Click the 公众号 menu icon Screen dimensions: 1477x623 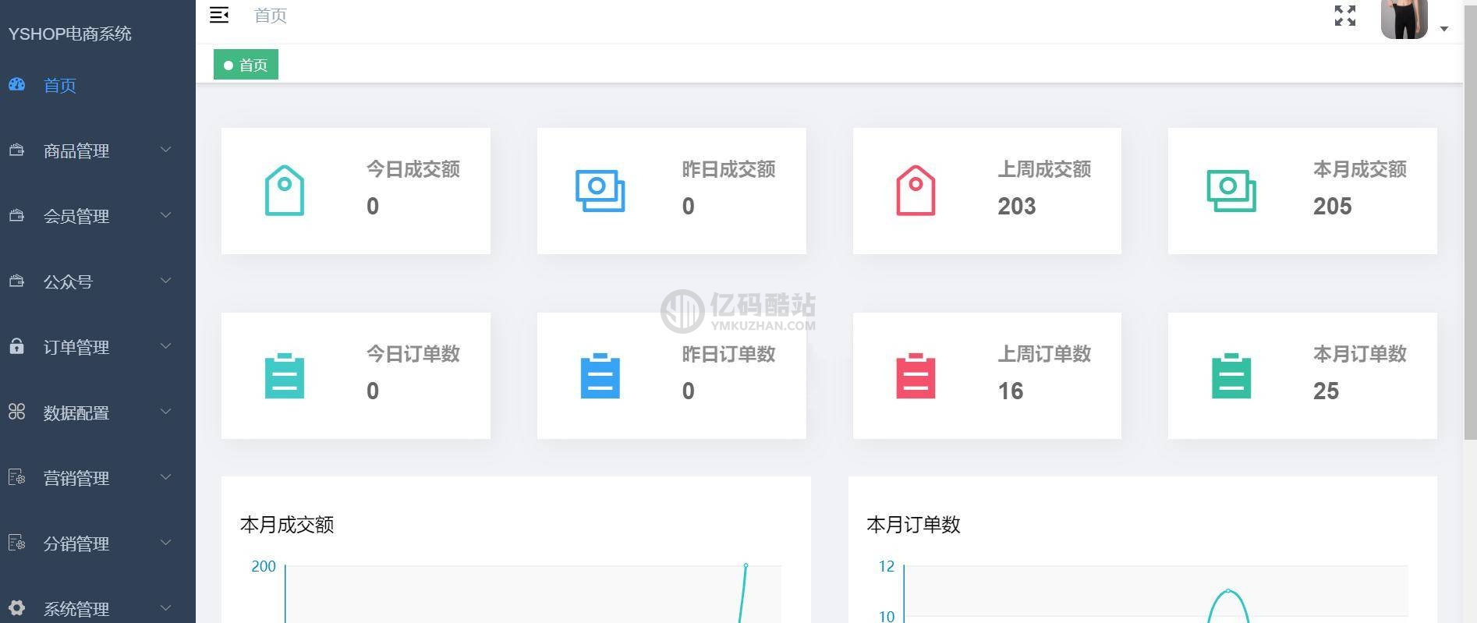pyautogui.click(x=16, y=281)
